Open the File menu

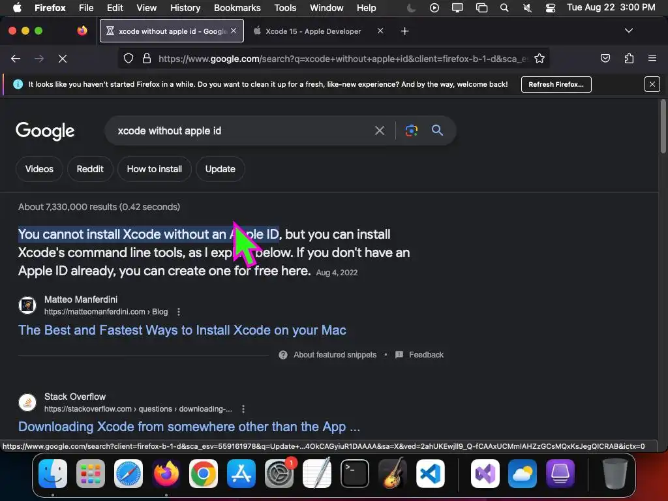tap(85, 8)
